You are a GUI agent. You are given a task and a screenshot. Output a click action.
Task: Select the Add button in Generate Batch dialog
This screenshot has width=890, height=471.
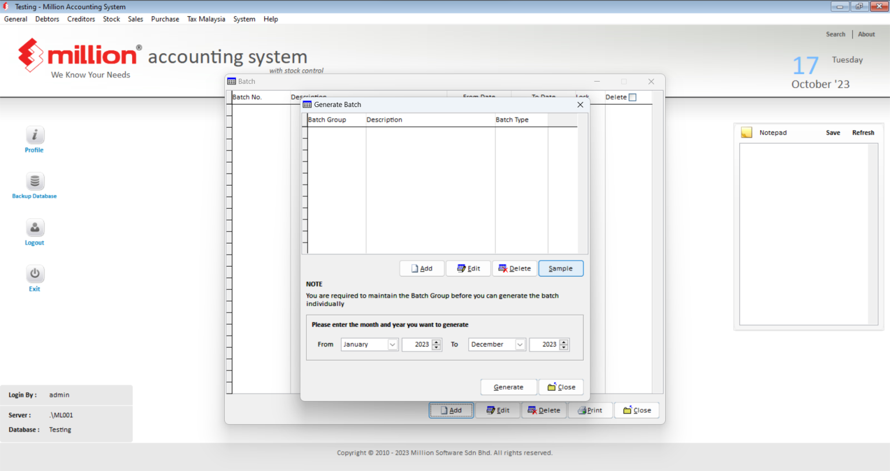[421, 268]
